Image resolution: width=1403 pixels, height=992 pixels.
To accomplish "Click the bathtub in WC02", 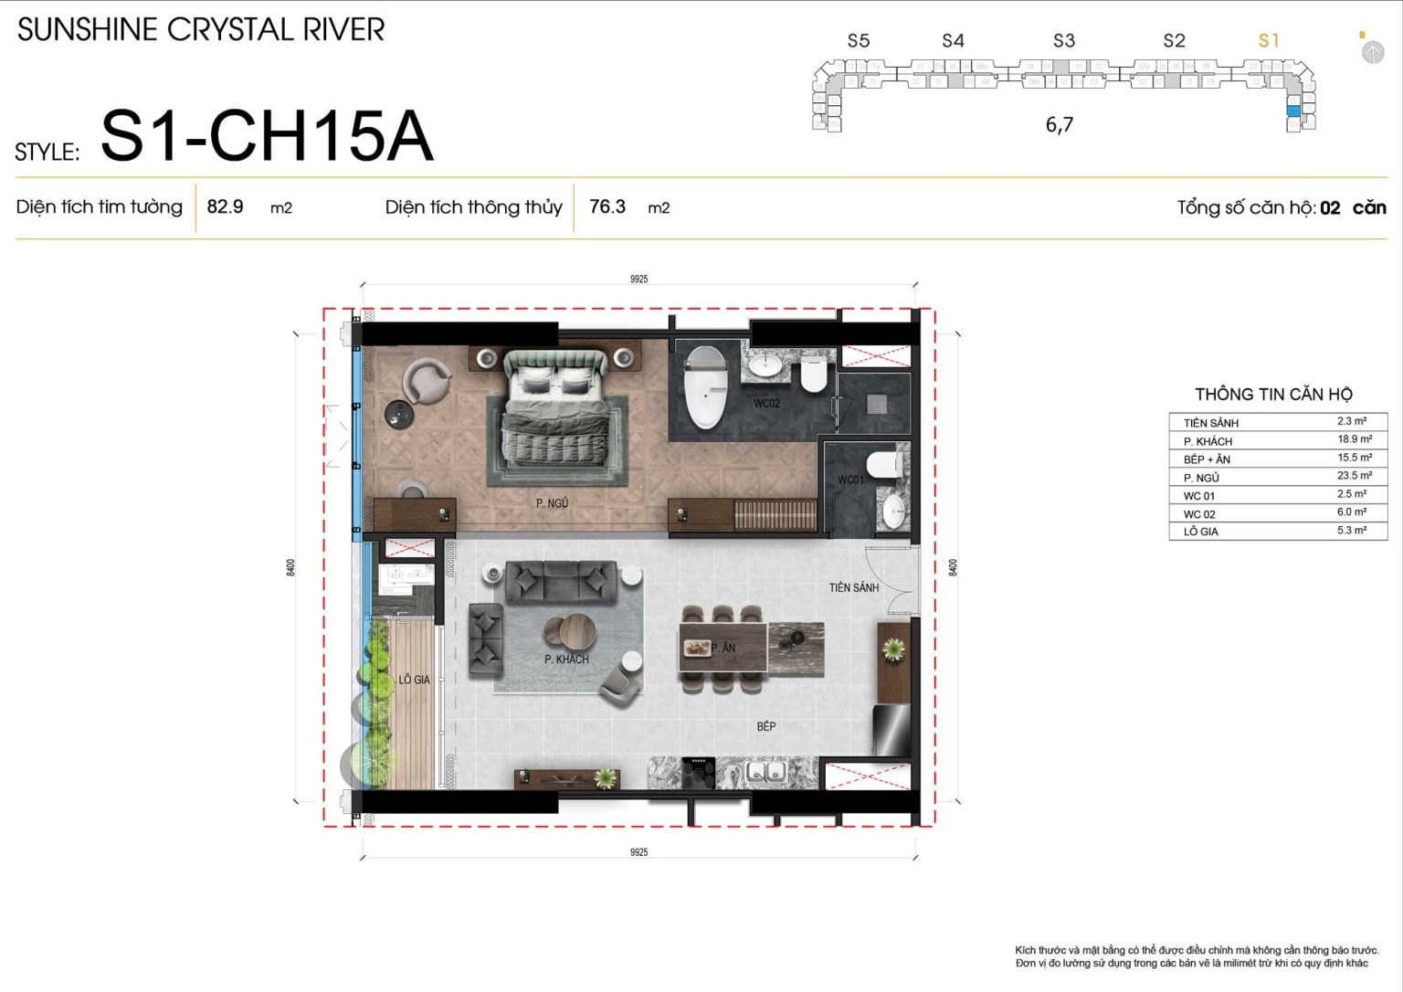I will click(x=705, y=386).
